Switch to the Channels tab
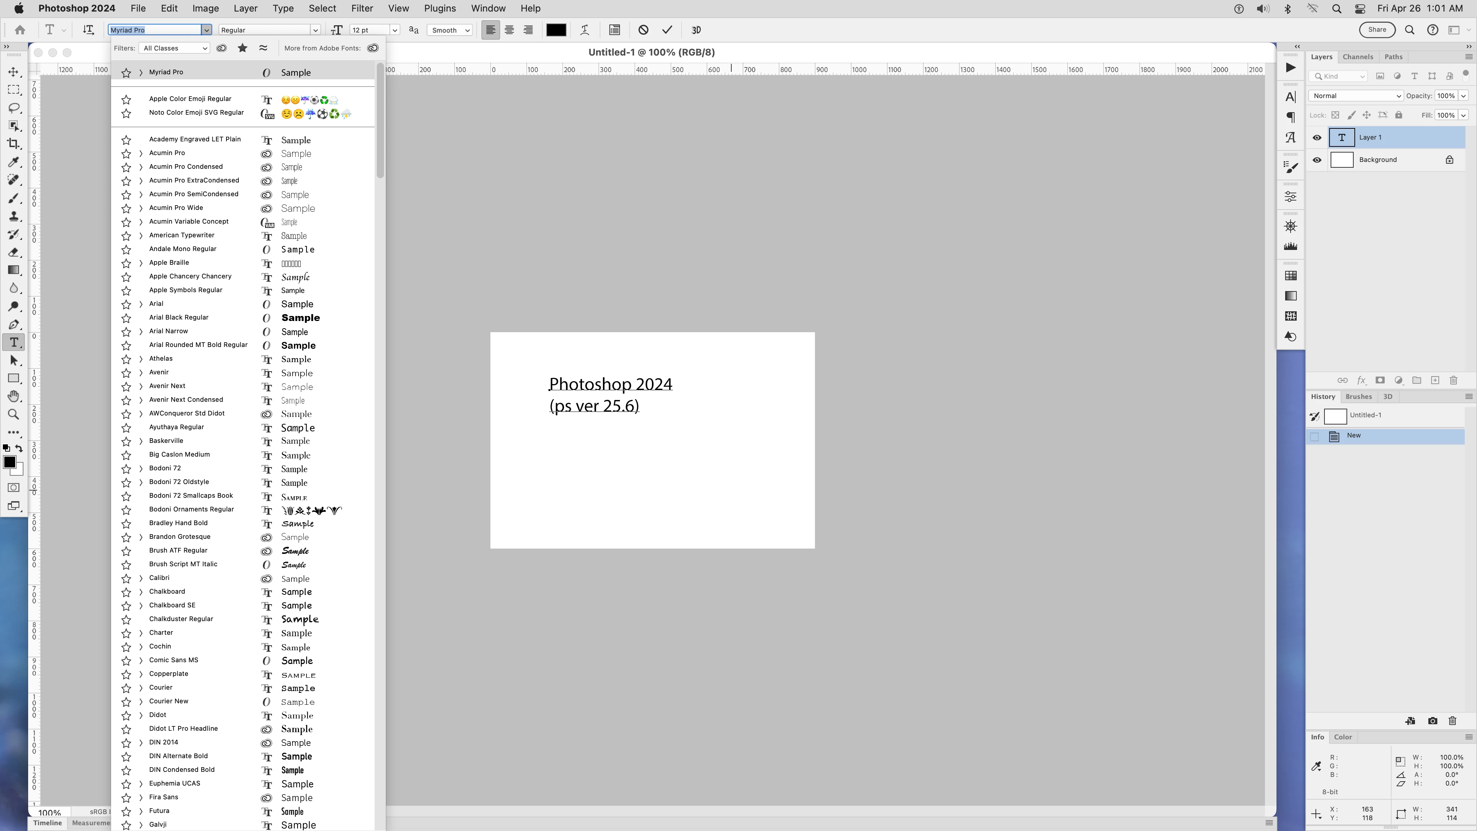Viewport: 1477px width, 831px height. [1357, 57]
